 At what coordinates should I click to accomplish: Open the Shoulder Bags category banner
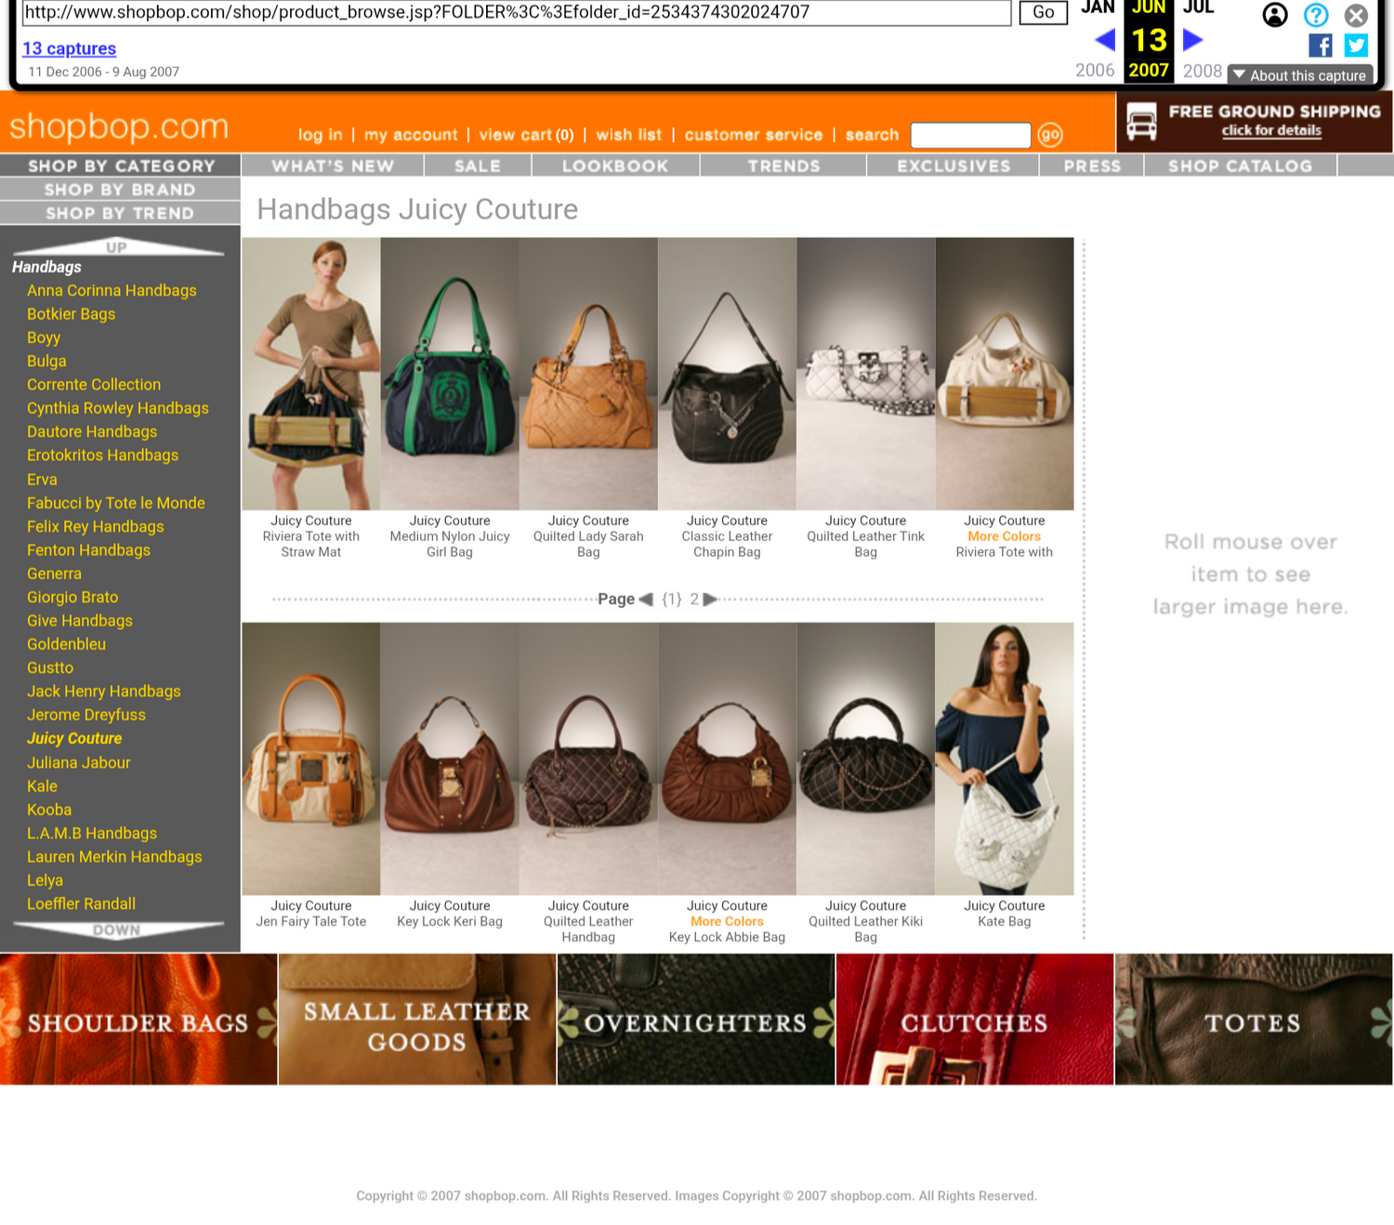(x=138, y=1020)
